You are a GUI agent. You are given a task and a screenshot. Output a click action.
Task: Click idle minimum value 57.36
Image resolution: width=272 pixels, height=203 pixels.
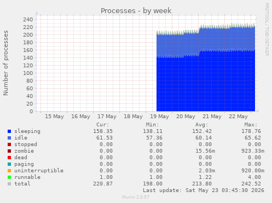tap(154, 138)
